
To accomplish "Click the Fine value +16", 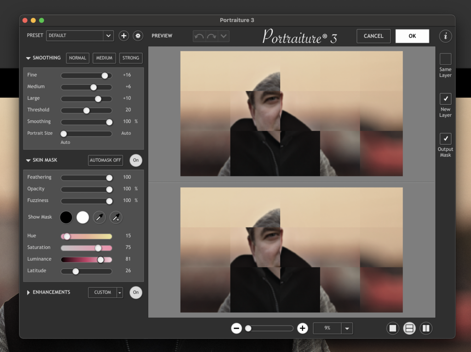I will point(127,75).
